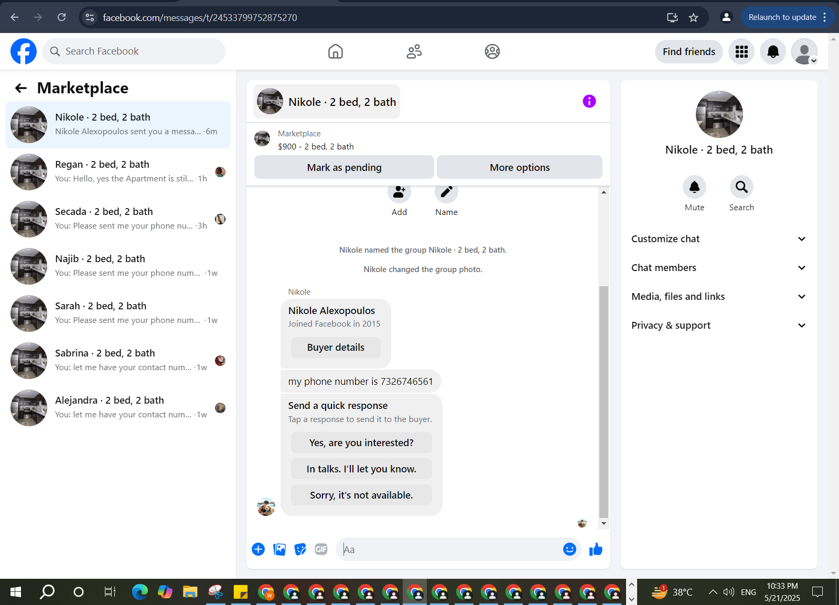Expand Chat members section

coord(718,268)
